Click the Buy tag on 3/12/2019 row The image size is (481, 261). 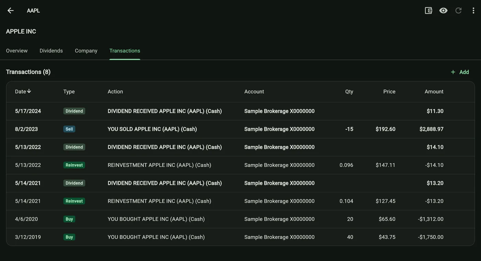(x=69, y=237)
